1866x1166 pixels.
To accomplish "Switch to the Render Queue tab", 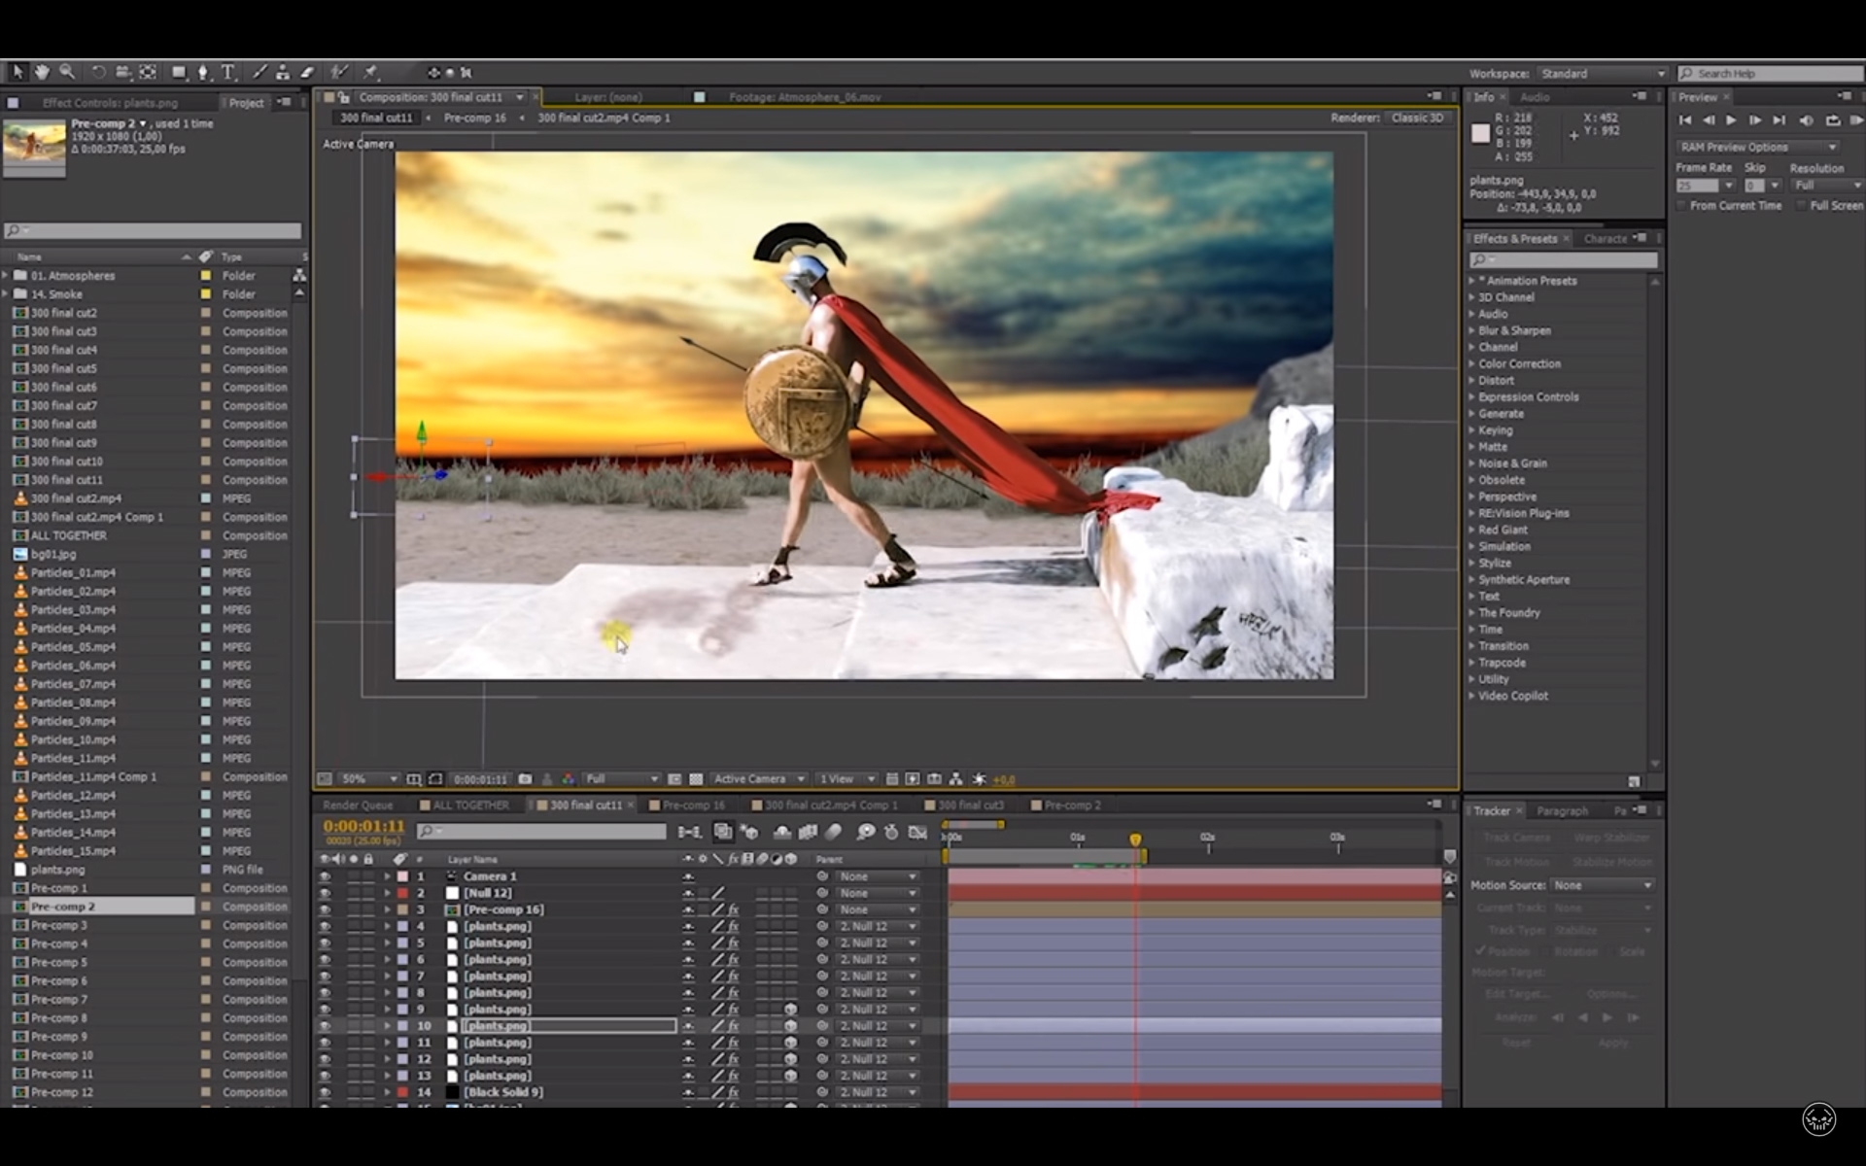I will tap(358, 806).
